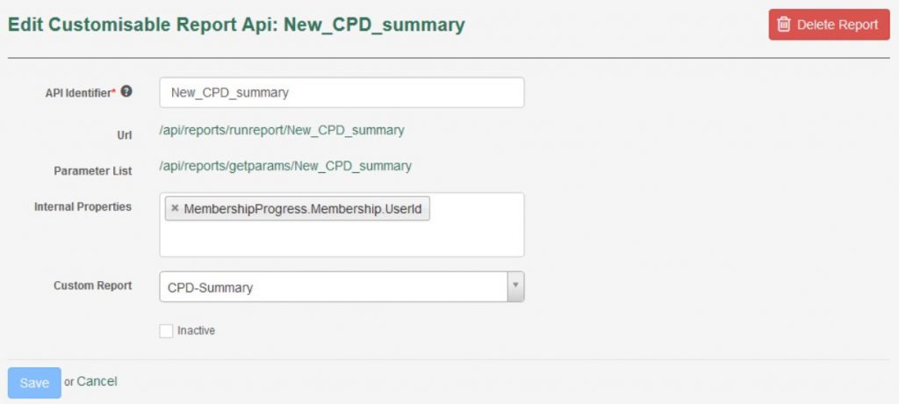Image resolution: width=899 pixels, height=404 pixels.
Task: Click the Inactive label text
Action: tap(196, 331)
